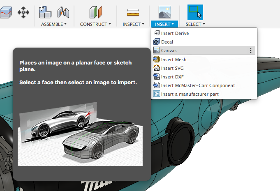Image resolution: width=280 pixels, height=191 pixels.
Task: Select the Measure ruler icon
Action: pyautogui.click(x=133, y=12)
